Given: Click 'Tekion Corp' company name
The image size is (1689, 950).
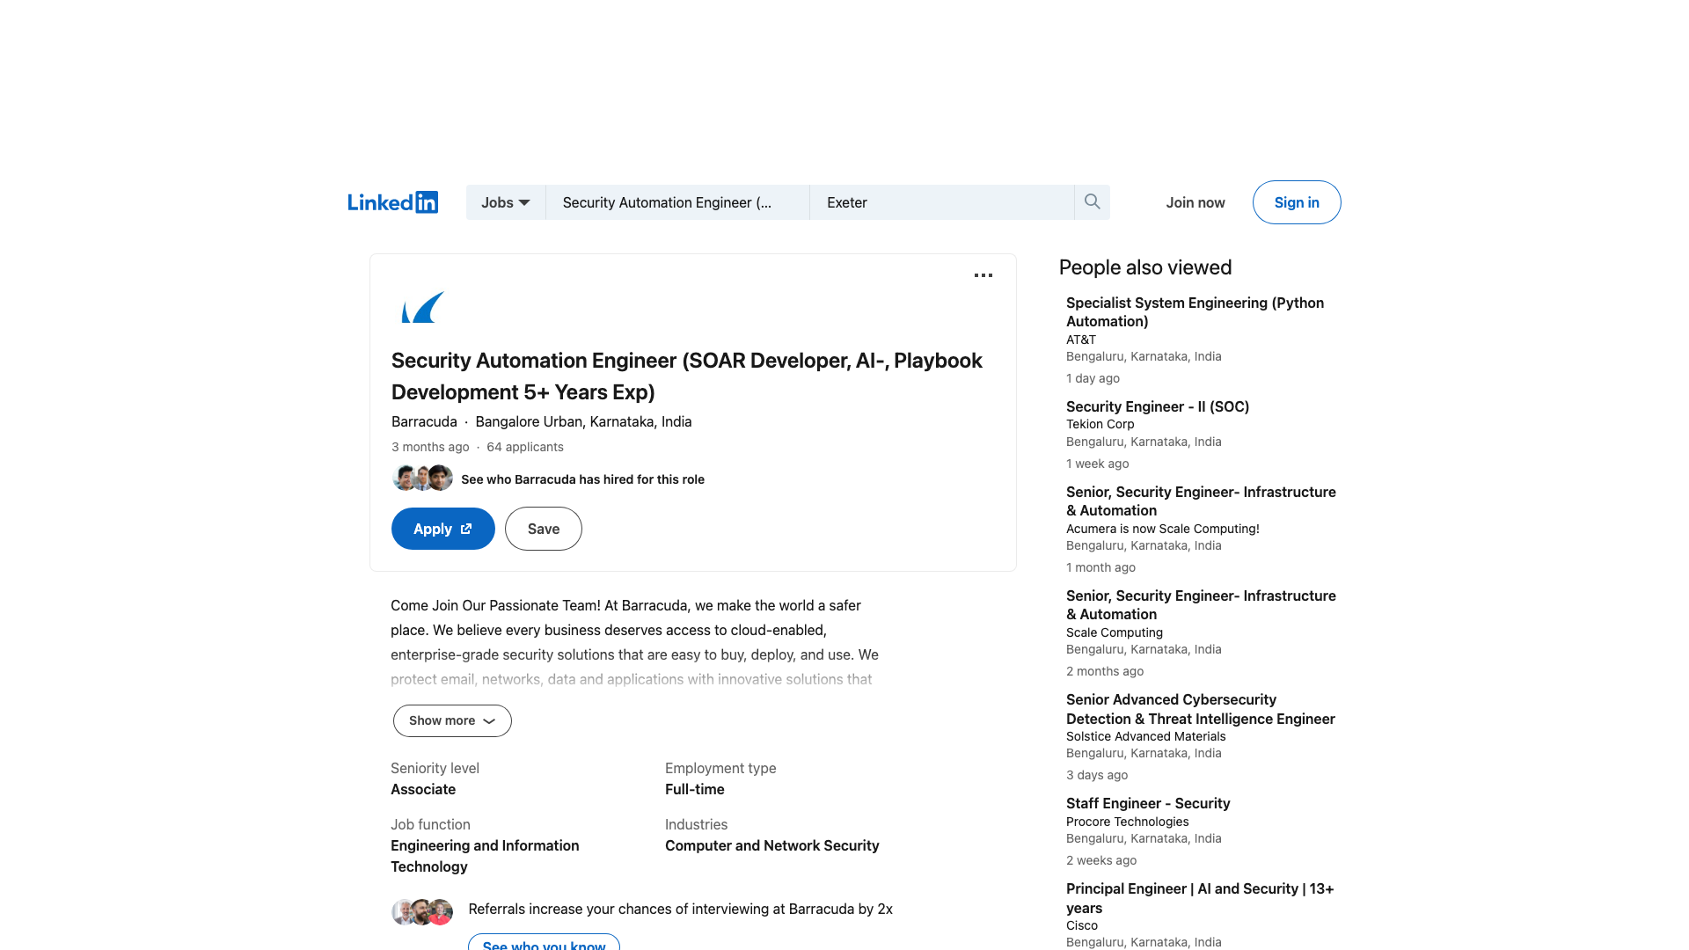Looking at the screenshot, I should (1100, 424).
